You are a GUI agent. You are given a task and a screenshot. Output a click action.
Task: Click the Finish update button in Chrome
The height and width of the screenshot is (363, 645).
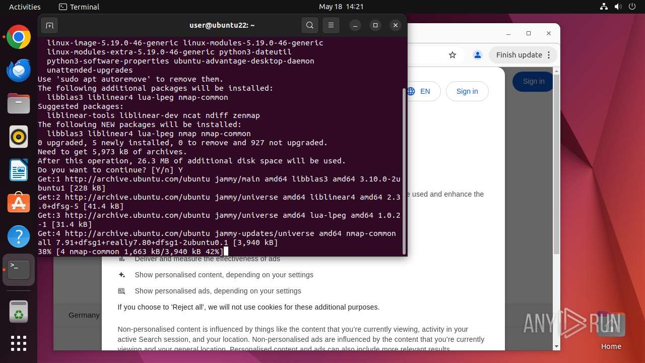click(x=519, y=55)
